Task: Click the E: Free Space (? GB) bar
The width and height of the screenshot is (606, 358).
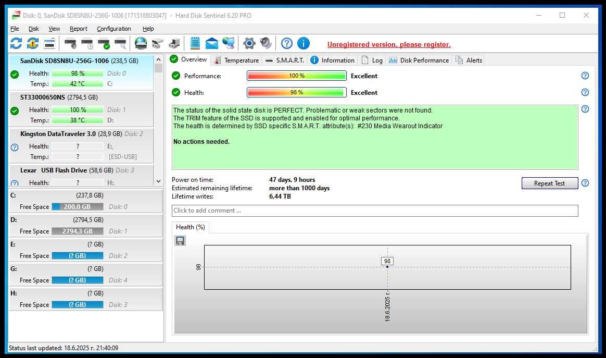Action: pyautogui.click(x=77, y=255)
